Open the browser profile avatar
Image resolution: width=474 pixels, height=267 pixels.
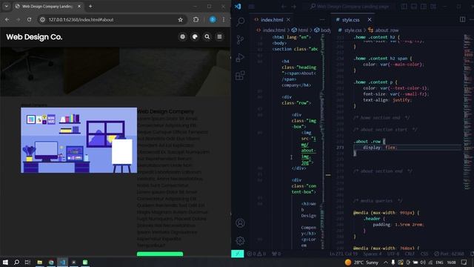(213, 20)
